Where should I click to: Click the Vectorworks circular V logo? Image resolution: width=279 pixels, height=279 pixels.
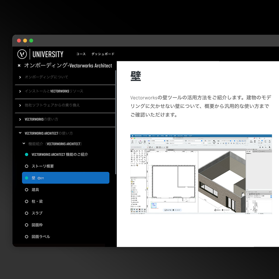(x=22, y=54)
